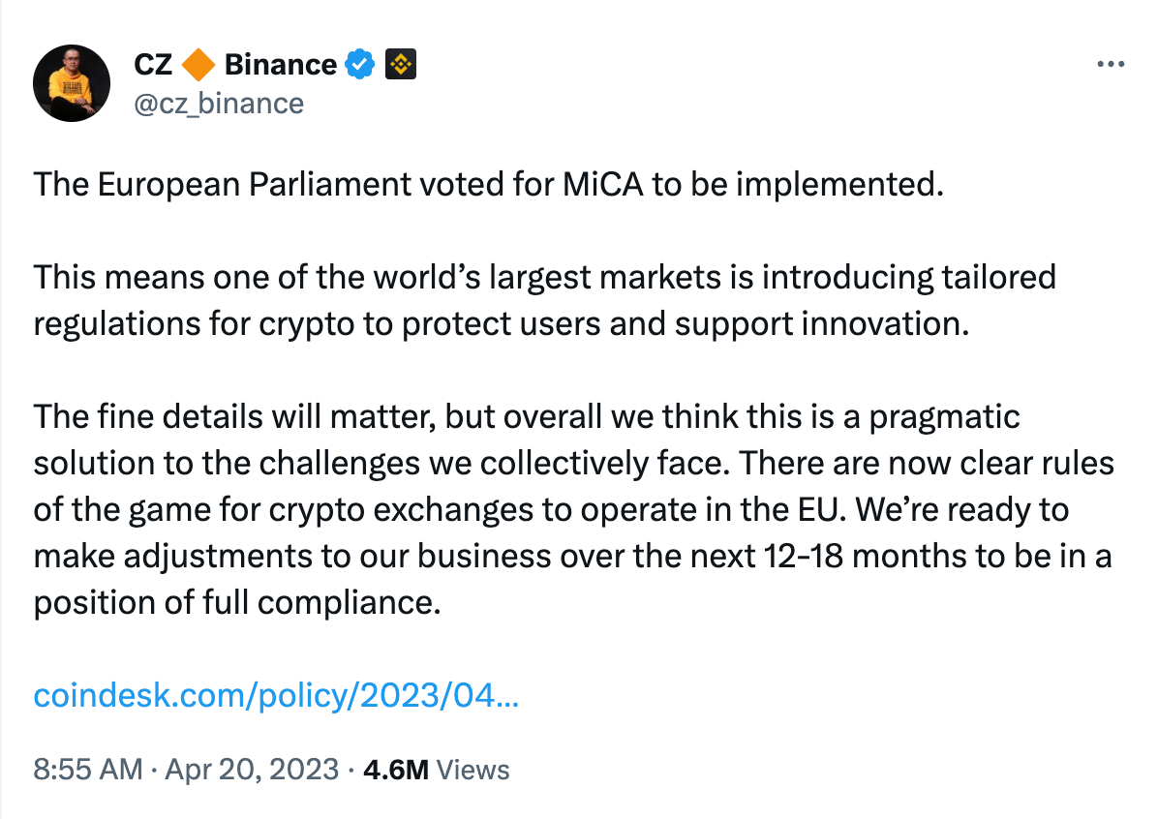Image resolution: width=1158 pixels, height=819 pixels.
Task: Click the orange diamond emoji in name
Action: (x=198, y=65)
